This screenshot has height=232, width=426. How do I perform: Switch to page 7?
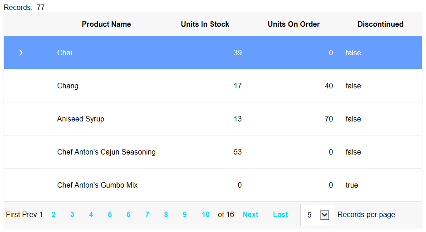[147, 215]
